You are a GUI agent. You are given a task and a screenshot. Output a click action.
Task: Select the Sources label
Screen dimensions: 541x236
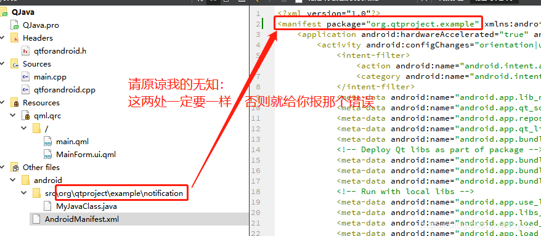(36, 64)
